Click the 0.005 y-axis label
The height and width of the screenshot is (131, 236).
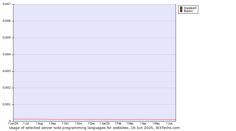[x=7, y=38]
